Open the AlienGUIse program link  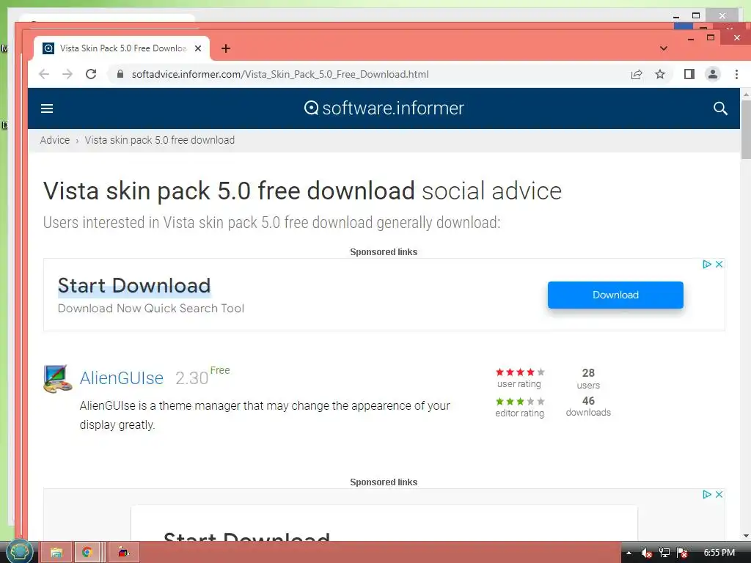click(x=122, y=378)
